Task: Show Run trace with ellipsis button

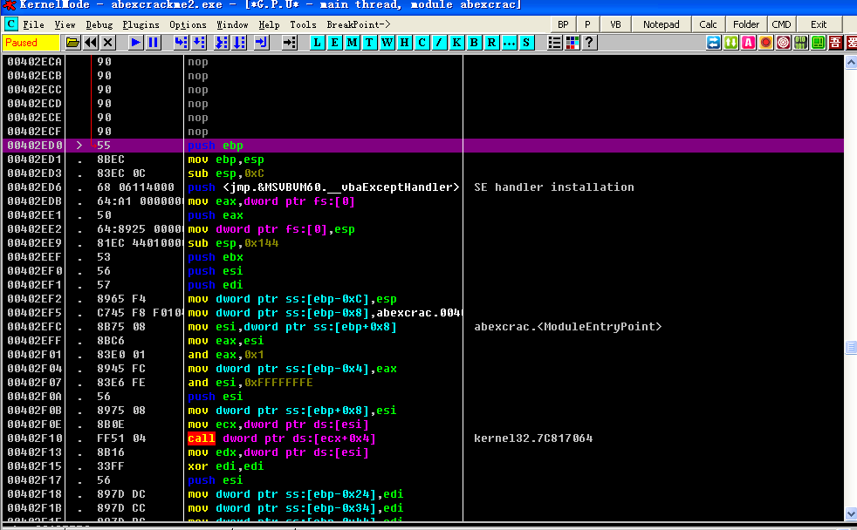Action: pyautogui.click(x=509, y=43)
